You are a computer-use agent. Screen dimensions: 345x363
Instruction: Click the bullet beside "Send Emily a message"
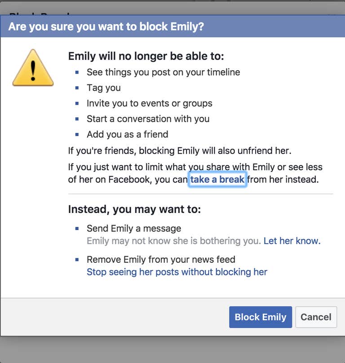[77, 229]
